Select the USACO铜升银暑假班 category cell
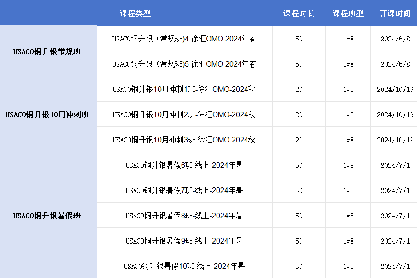 click(x=47, y=216)
